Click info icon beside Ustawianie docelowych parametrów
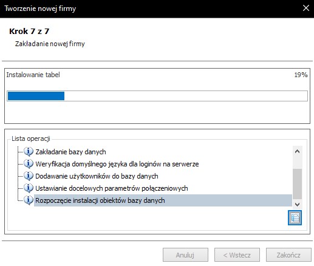This screenshot has height=266, width=314. [x=29, y=188]
